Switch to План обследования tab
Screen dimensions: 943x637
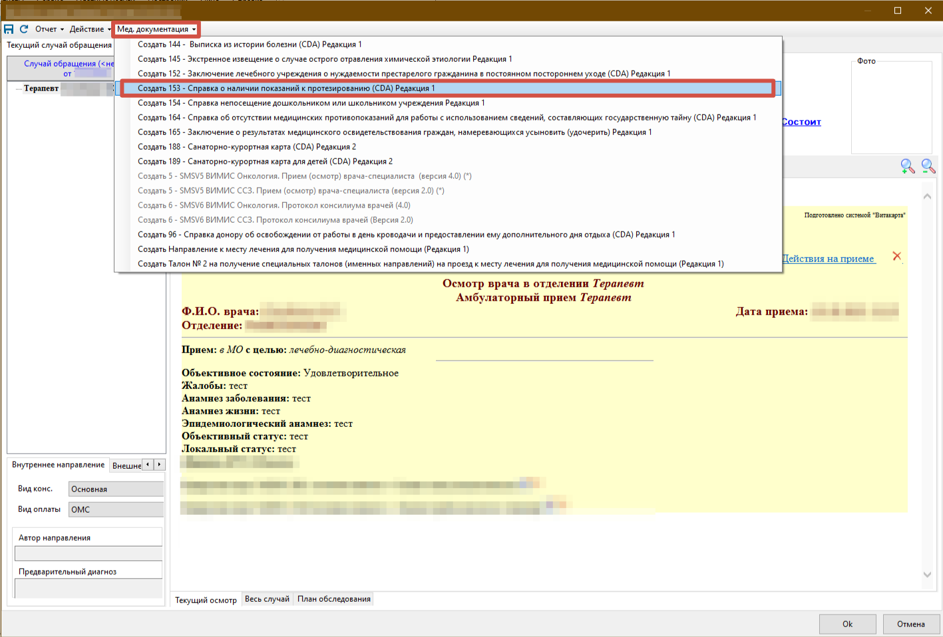click(x=334, y=599)
